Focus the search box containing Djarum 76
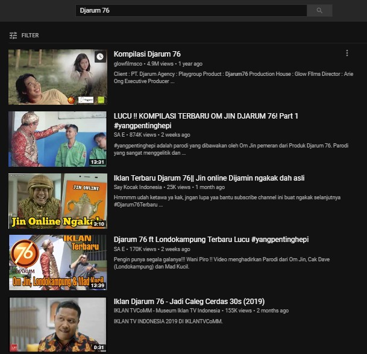The height and width of the screenshot is (354, 367). (x=191, y=10)
